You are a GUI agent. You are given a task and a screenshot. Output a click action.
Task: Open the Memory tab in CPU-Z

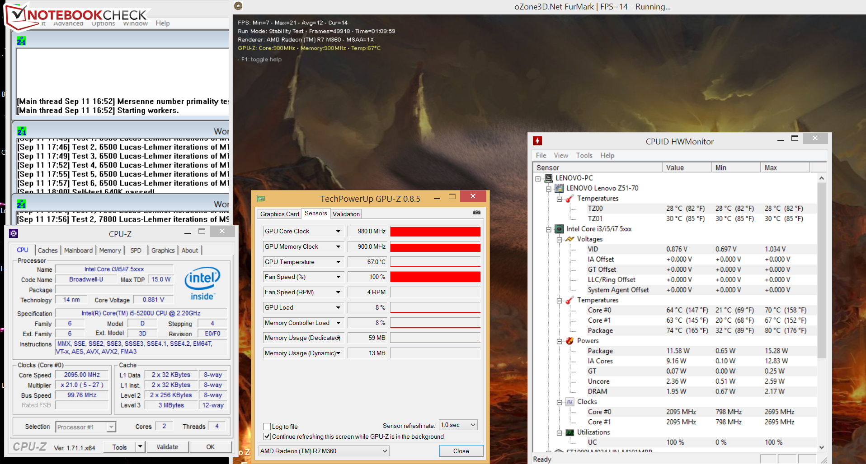(110, 250)
